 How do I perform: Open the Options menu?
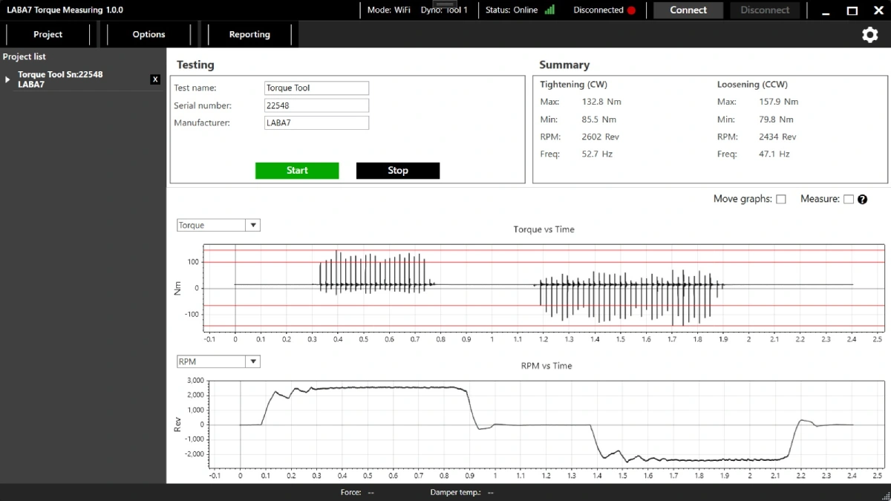point(148,34)
